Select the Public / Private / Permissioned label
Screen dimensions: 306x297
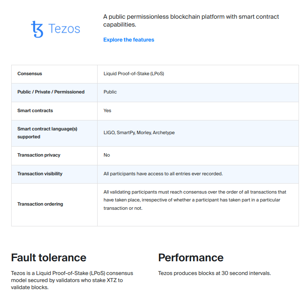pos(51,92)
